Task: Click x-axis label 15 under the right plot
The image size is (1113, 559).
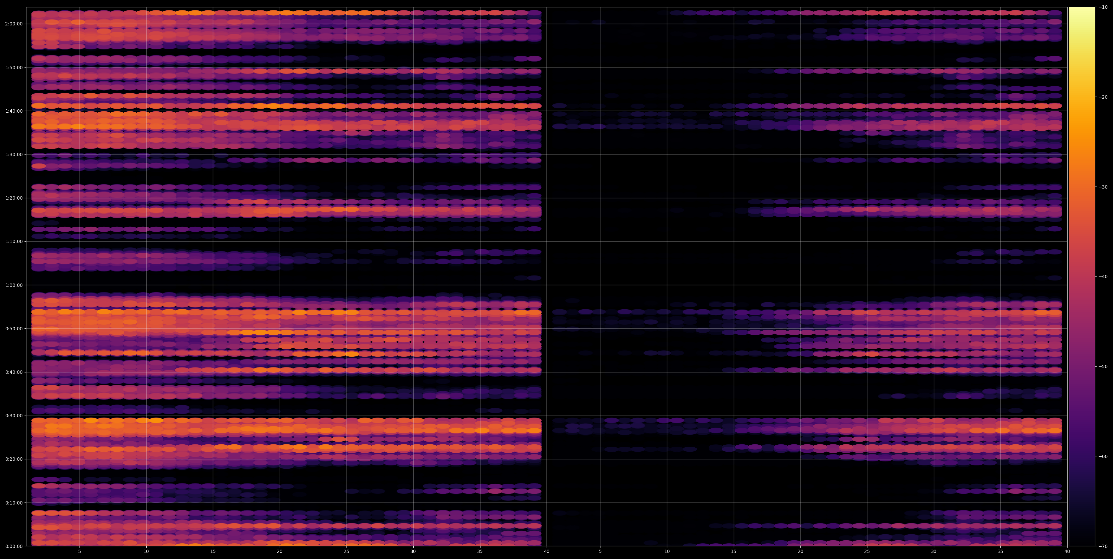Action: (734, 552)
